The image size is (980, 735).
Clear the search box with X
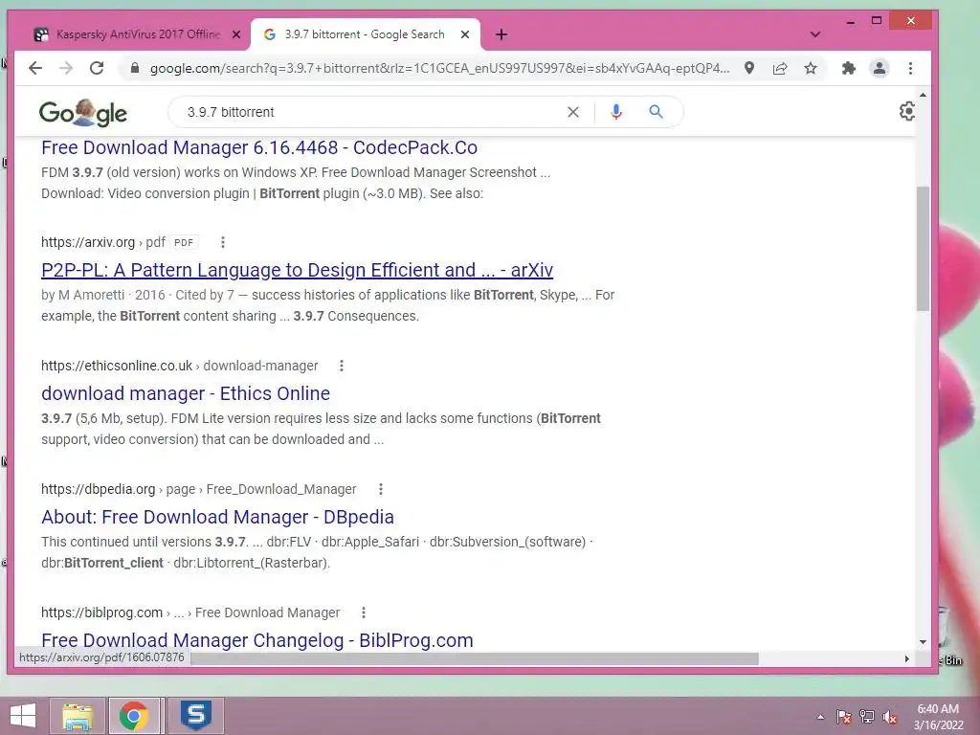(573, 112)
